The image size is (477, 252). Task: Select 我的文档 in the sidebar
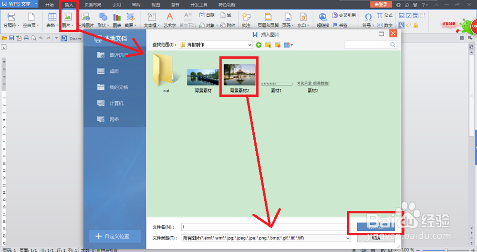point(114,87)
